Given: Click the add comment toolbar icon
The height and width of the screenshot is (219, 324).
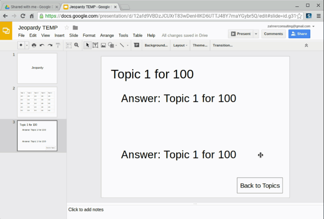Looking at the screenshot, I should point(136,45).
